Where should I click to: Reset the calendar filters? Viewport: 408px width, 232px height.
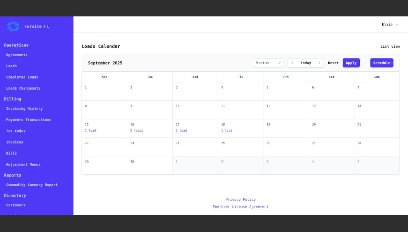333,63
